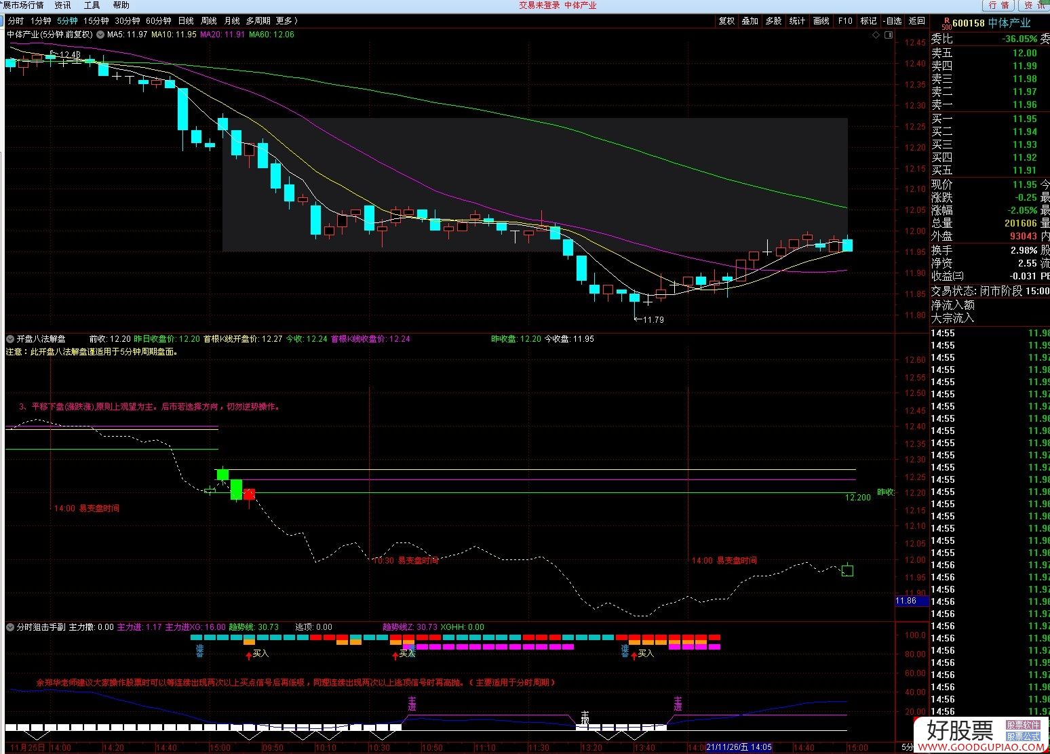Click the 现价 value 11.95
This screenshot has height=754, width=1050.
coord(1024,184)
